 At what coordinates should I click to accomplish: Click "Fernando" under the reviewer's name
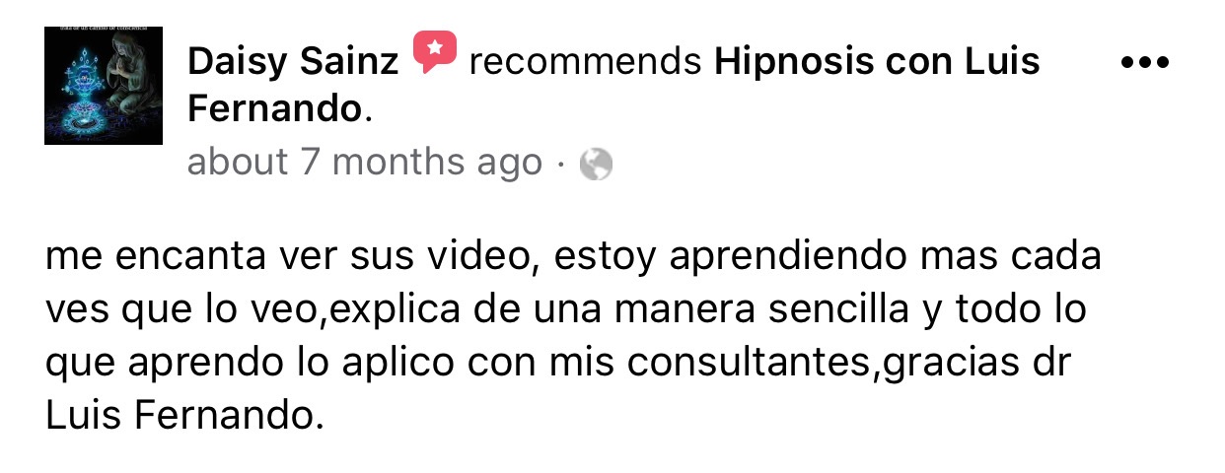tap(275, 109)
